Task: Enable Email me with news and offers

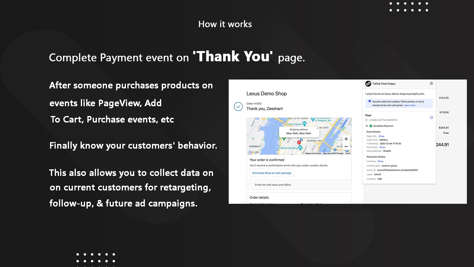Action: pyautogui.click(x=251, y=185)
